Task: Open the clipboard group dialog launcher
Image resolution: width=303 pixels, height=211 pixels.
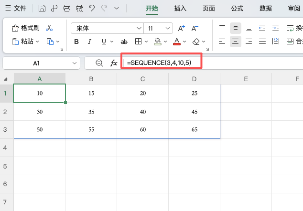Action: click(x=62, y=50)
